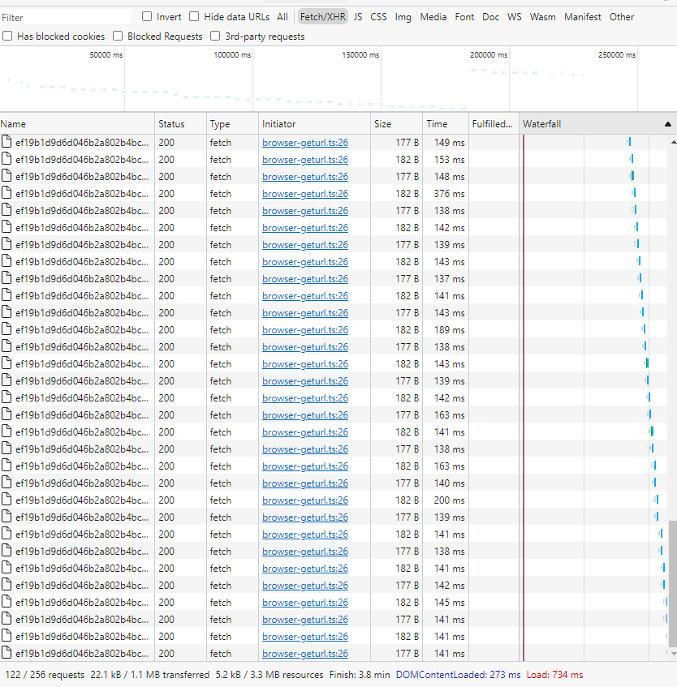This screenshot has width=677, height=687.
Task: Click the file icon of the 376 ms request
Action: click(x=6, y=193)
